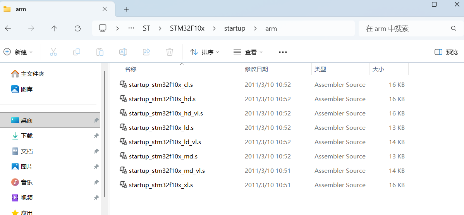Screen dimensions: 464x215
Task: Expand the chevron after ST in path
Action: (x=160, y=28)
